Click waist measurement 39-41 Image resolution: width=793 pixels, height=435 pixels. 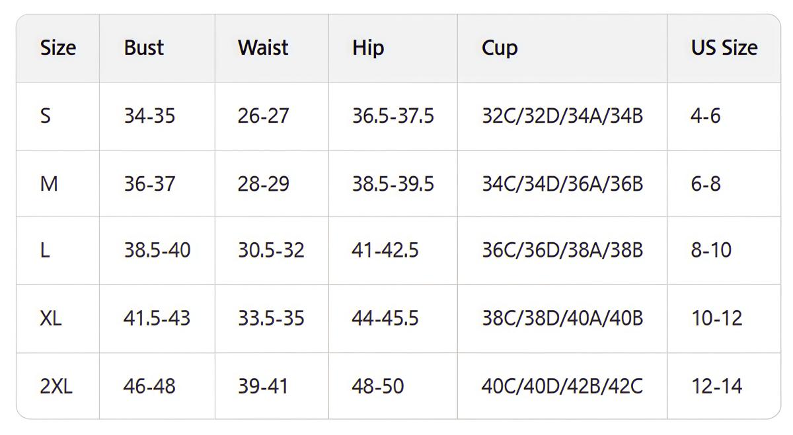(263, 386)
